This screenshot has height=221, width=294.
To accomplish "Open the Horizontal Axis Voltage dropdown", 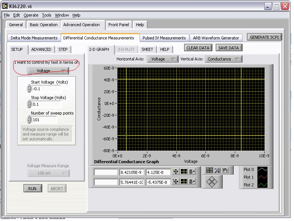I will 162,59.
